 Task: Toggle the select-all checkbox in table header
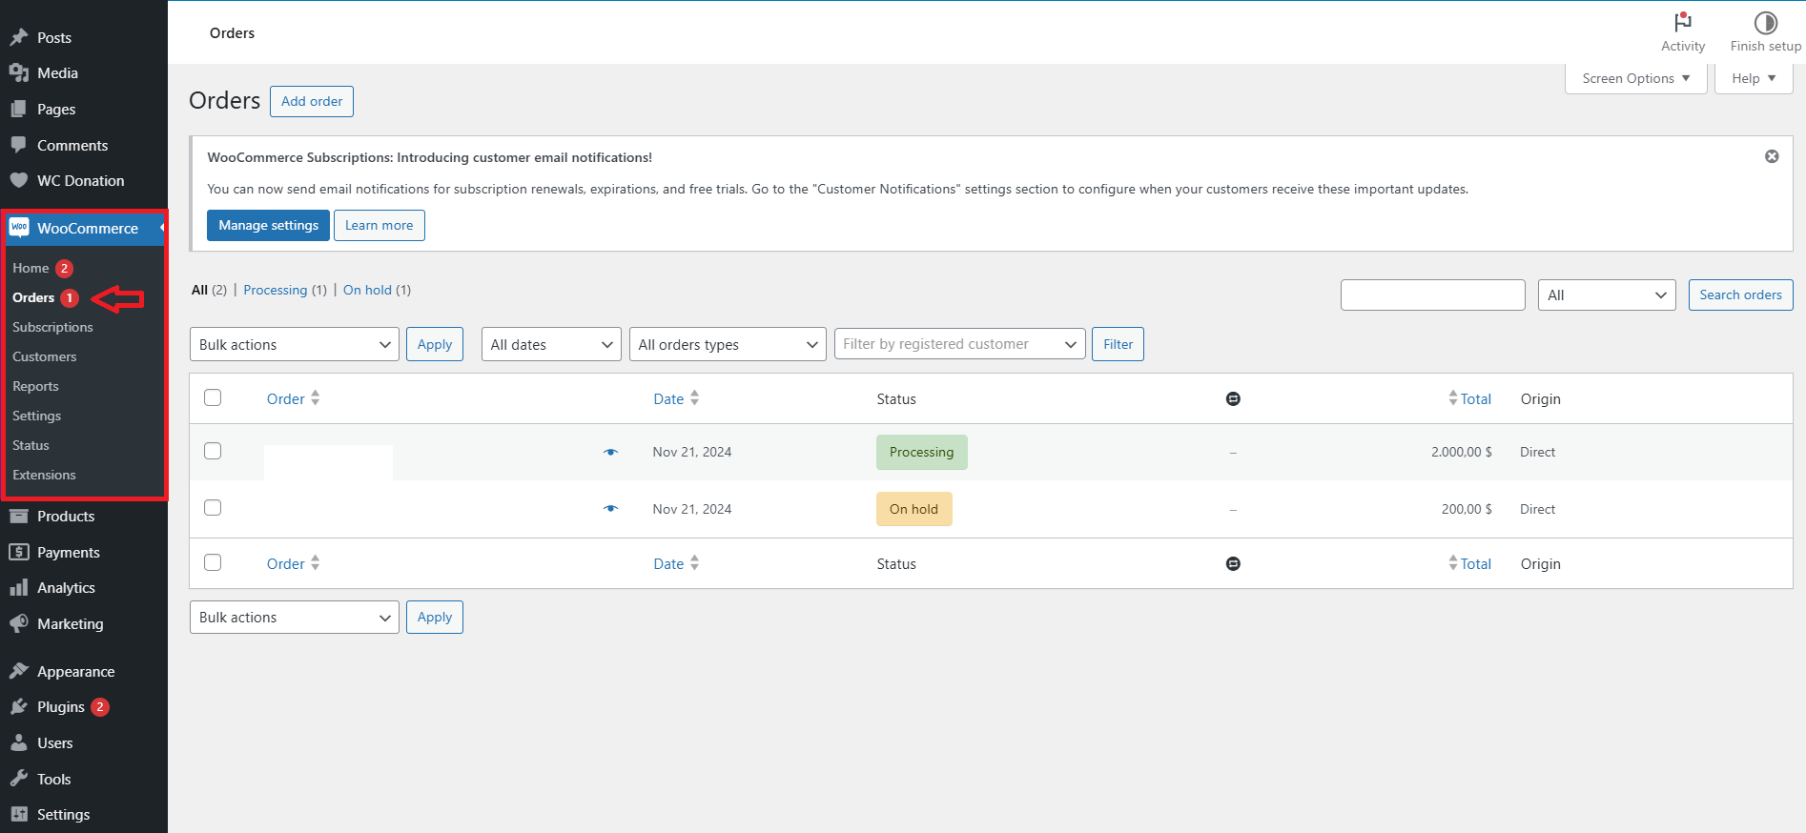tap(213, 397)
